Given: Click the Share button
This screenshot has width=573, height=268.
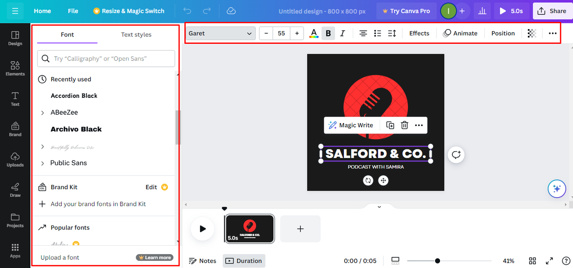Looking at the screenshot, I should pos(552,11).
